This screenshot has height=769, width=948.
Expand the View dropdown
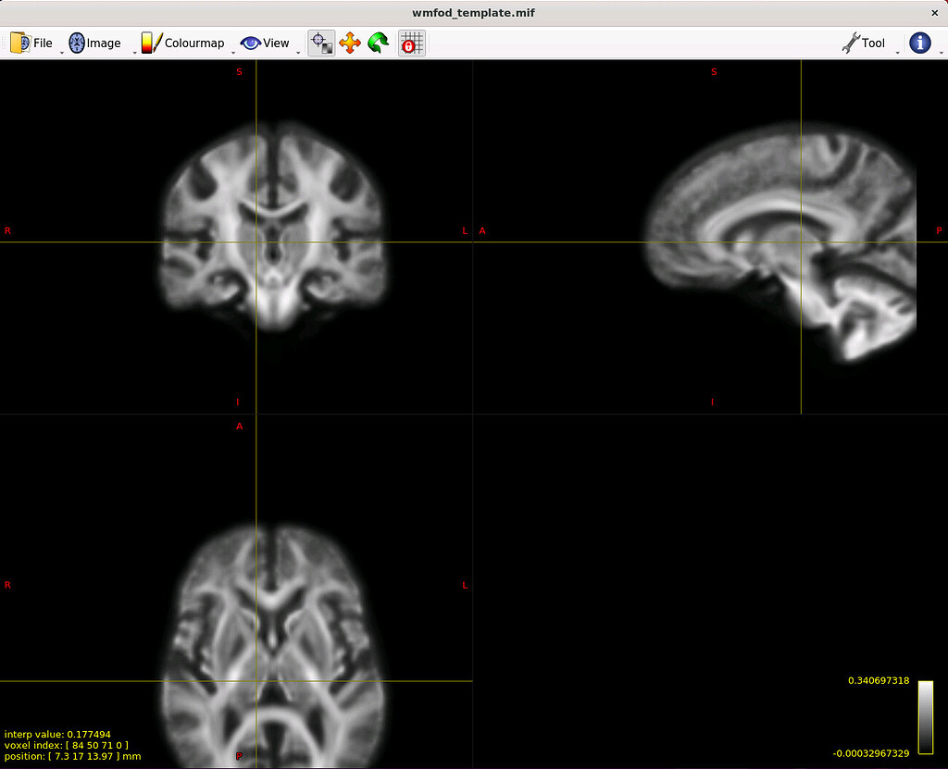[x=266, y=43]
